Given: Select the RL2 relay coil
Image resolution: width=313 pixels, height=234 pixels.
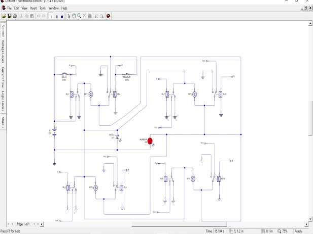Looking at the screenshot, I should (115, 94).
